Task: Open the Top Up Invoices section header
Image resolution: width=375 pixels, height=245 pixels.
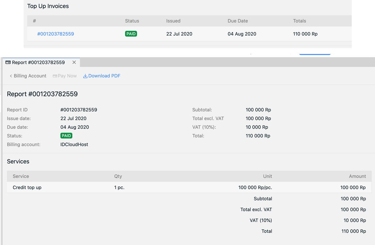Action: coord(48,6)
